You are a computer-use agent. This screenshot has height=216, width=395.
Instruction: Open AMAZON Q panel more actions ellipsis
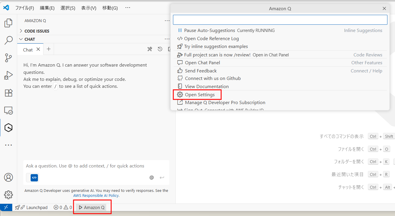[167, 21]
